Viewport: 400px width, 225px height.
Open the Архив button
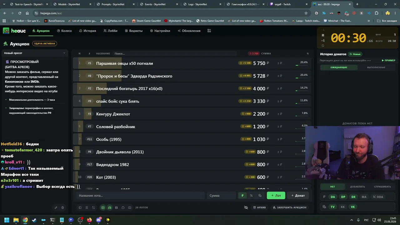(x=259, y=207)
